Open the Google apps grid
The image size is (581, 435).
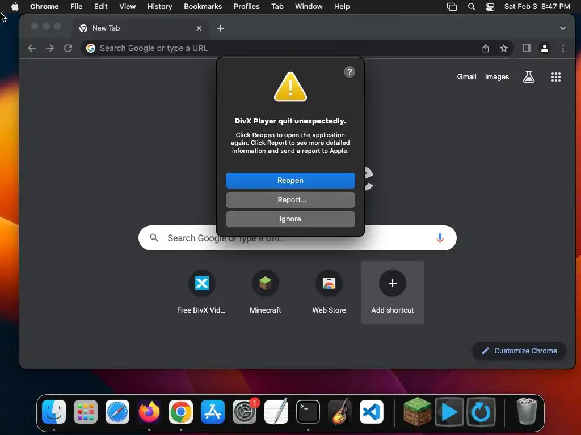(x=556, y=77)
